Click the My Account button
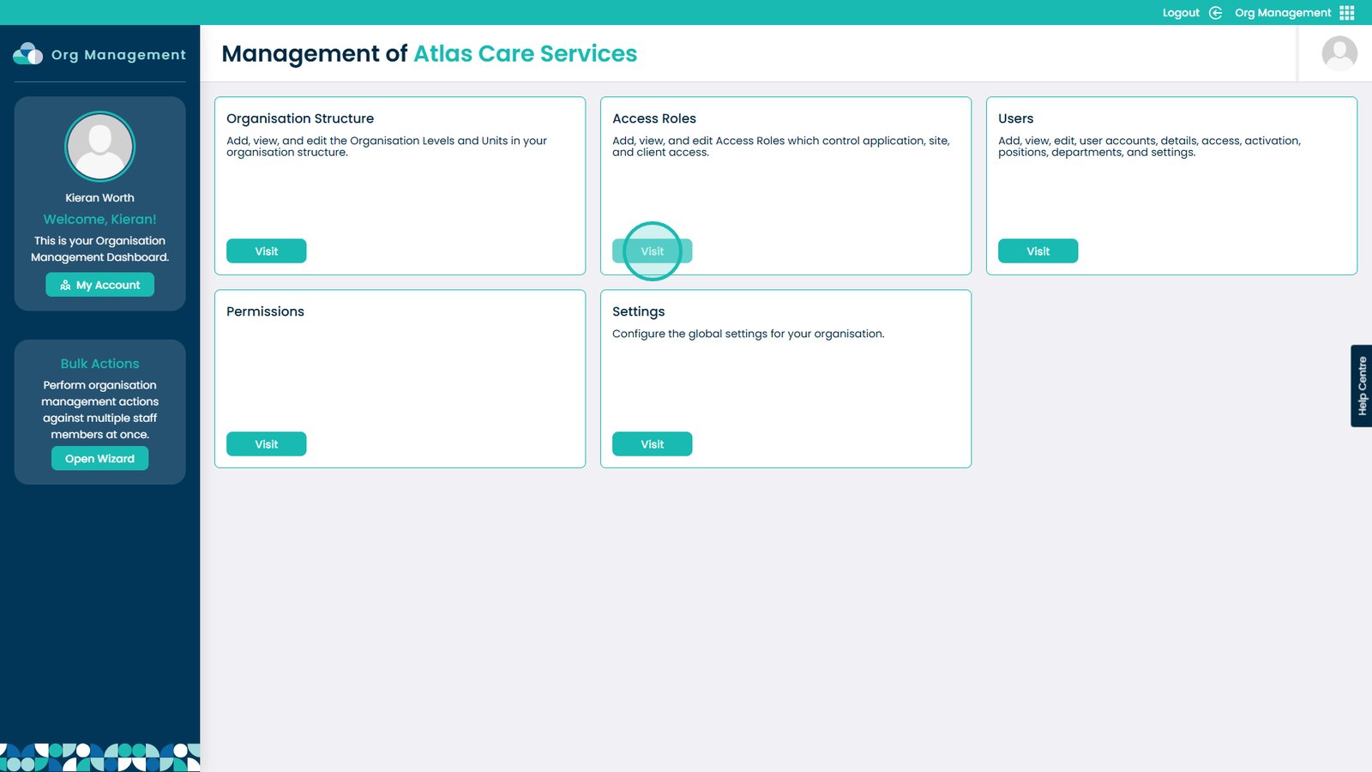 (100, 285)
